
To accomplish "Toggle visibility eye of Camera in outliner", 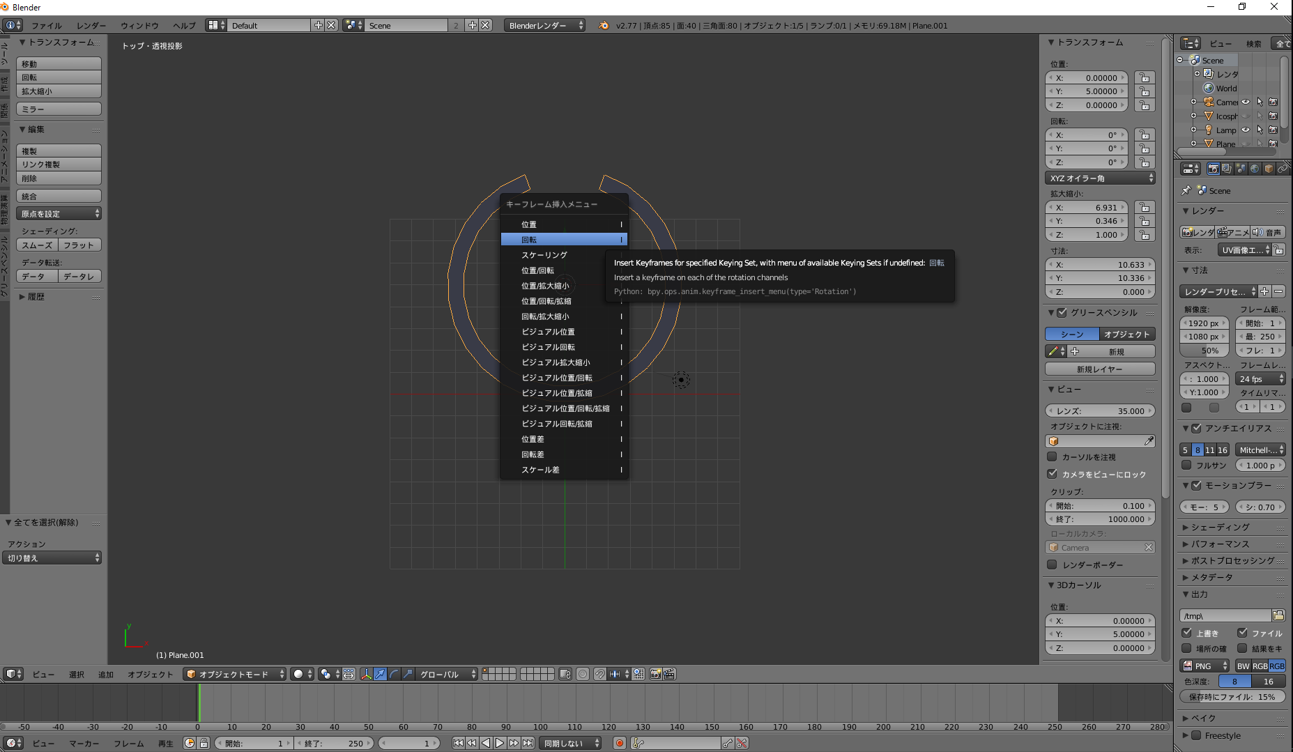I will 1246,102.
